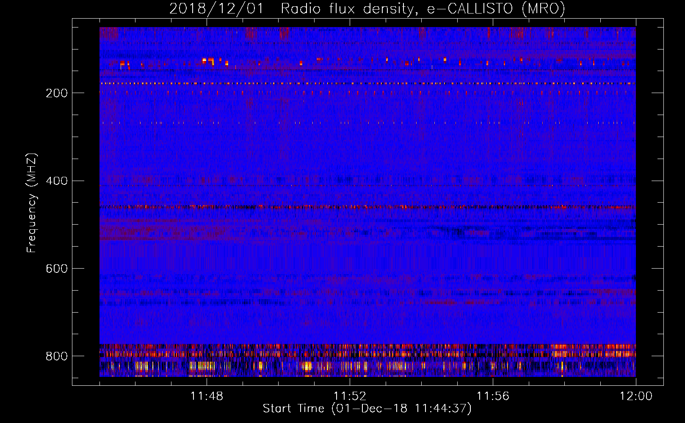Click the '12:00' time tick label
The height and width of the screenshot is (423, 685).
tap(636, 396)
